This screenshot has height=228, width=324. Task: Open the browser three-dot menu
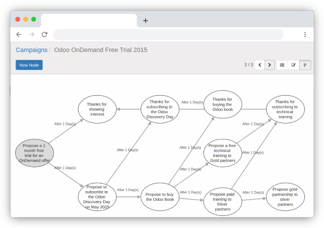(305, 35)
